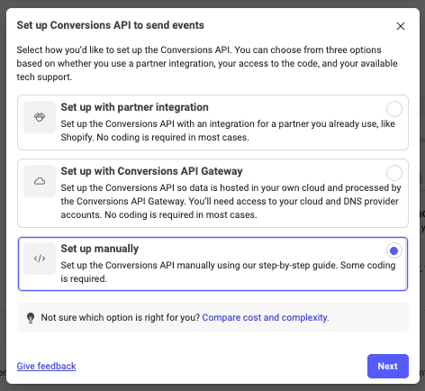425x391 pixels.
Task: Click the Shopify partner description text
Action: coord(228,131)
